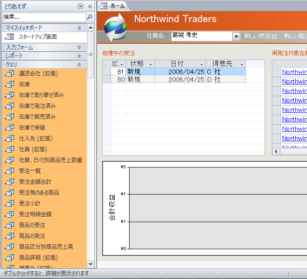Click the 在庫で保留 query icon
307x279 pixels.
click(x=9, y=128)
